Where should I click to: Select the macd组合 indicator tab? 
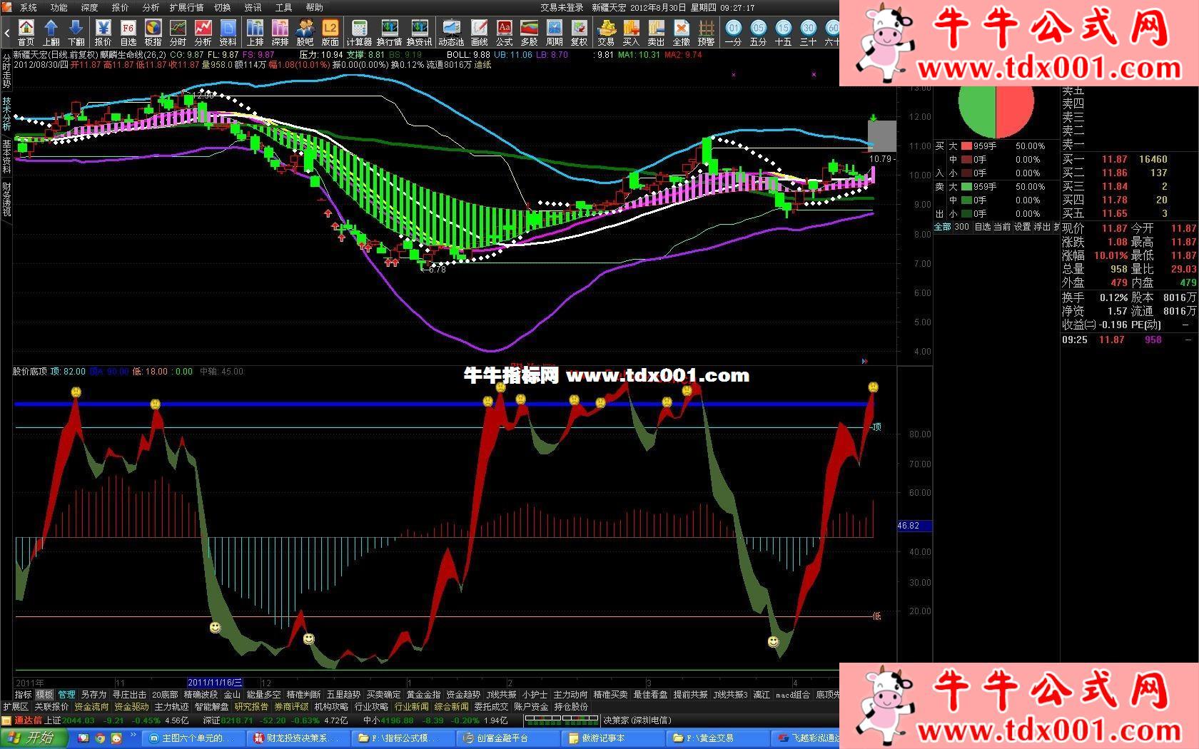click(x=793, y=694)
